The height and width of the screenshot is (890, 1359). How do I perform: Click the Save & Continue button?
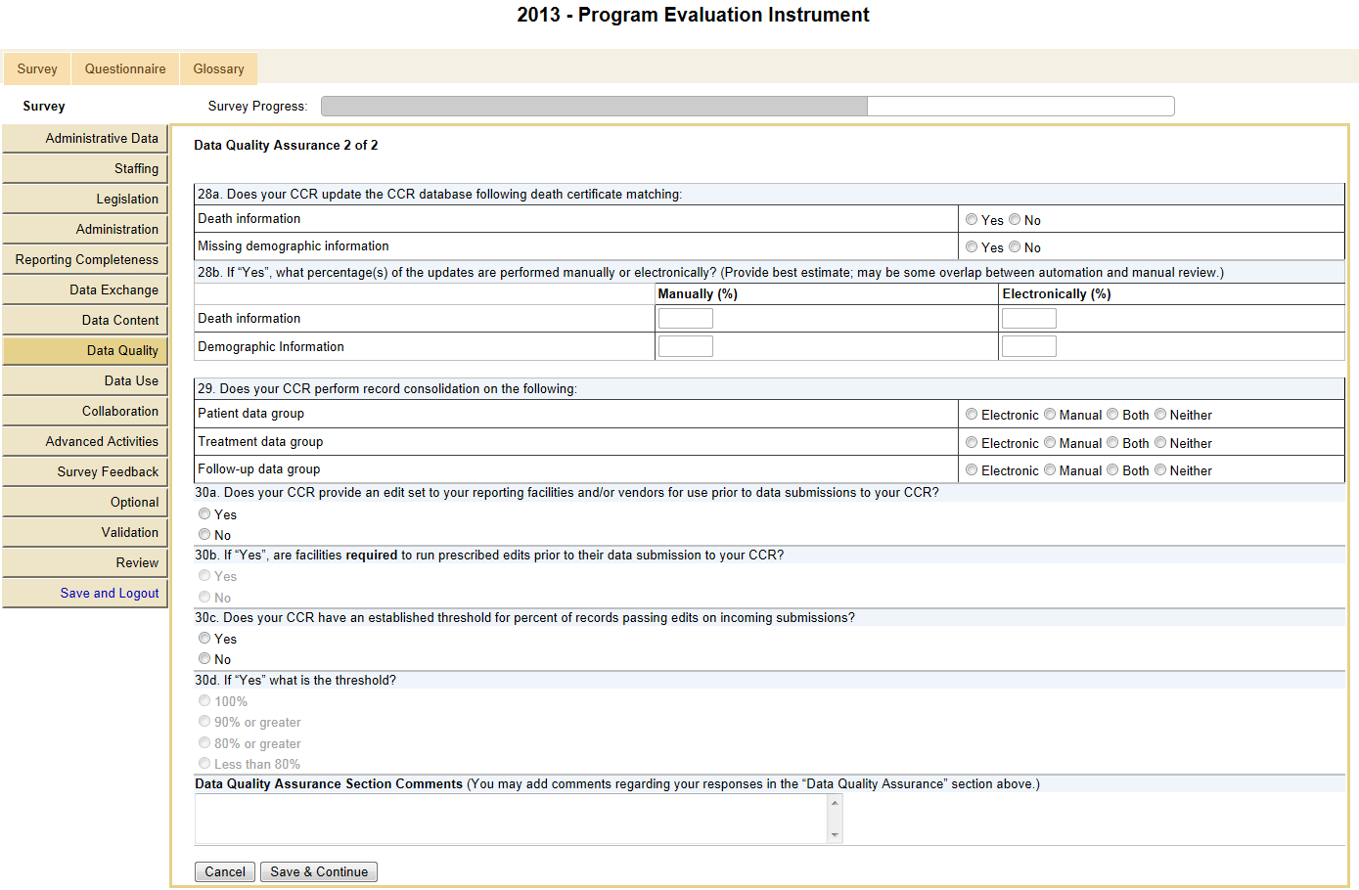click(319, 871)
